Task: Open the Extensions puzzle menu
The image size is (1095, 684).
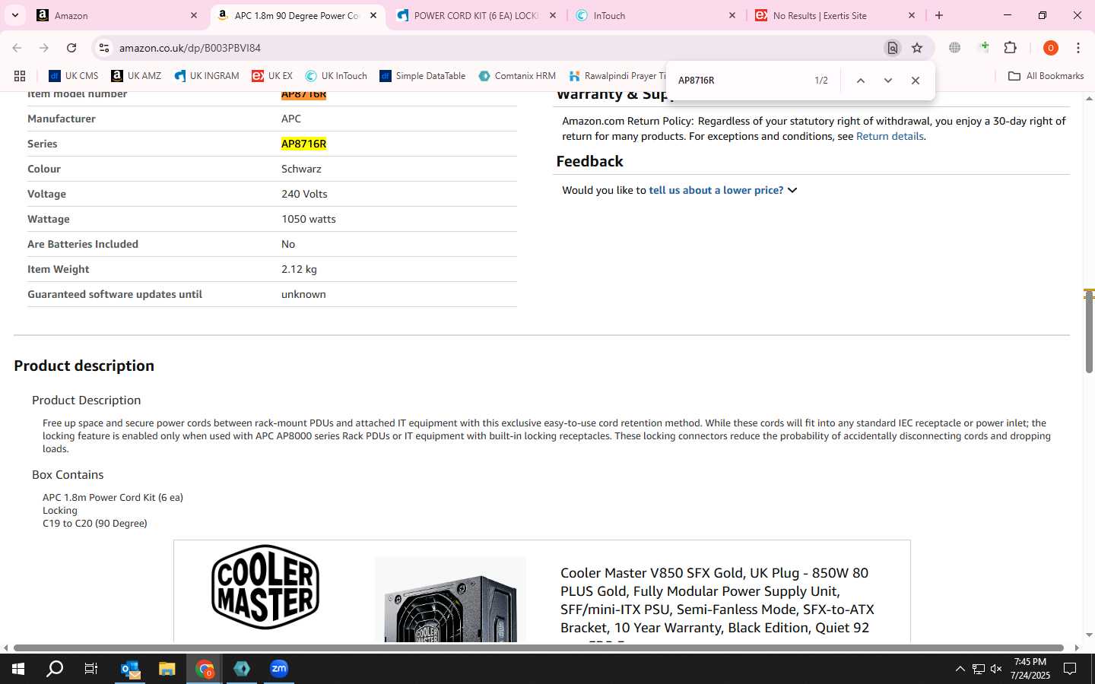Action: click(1011, 48)
